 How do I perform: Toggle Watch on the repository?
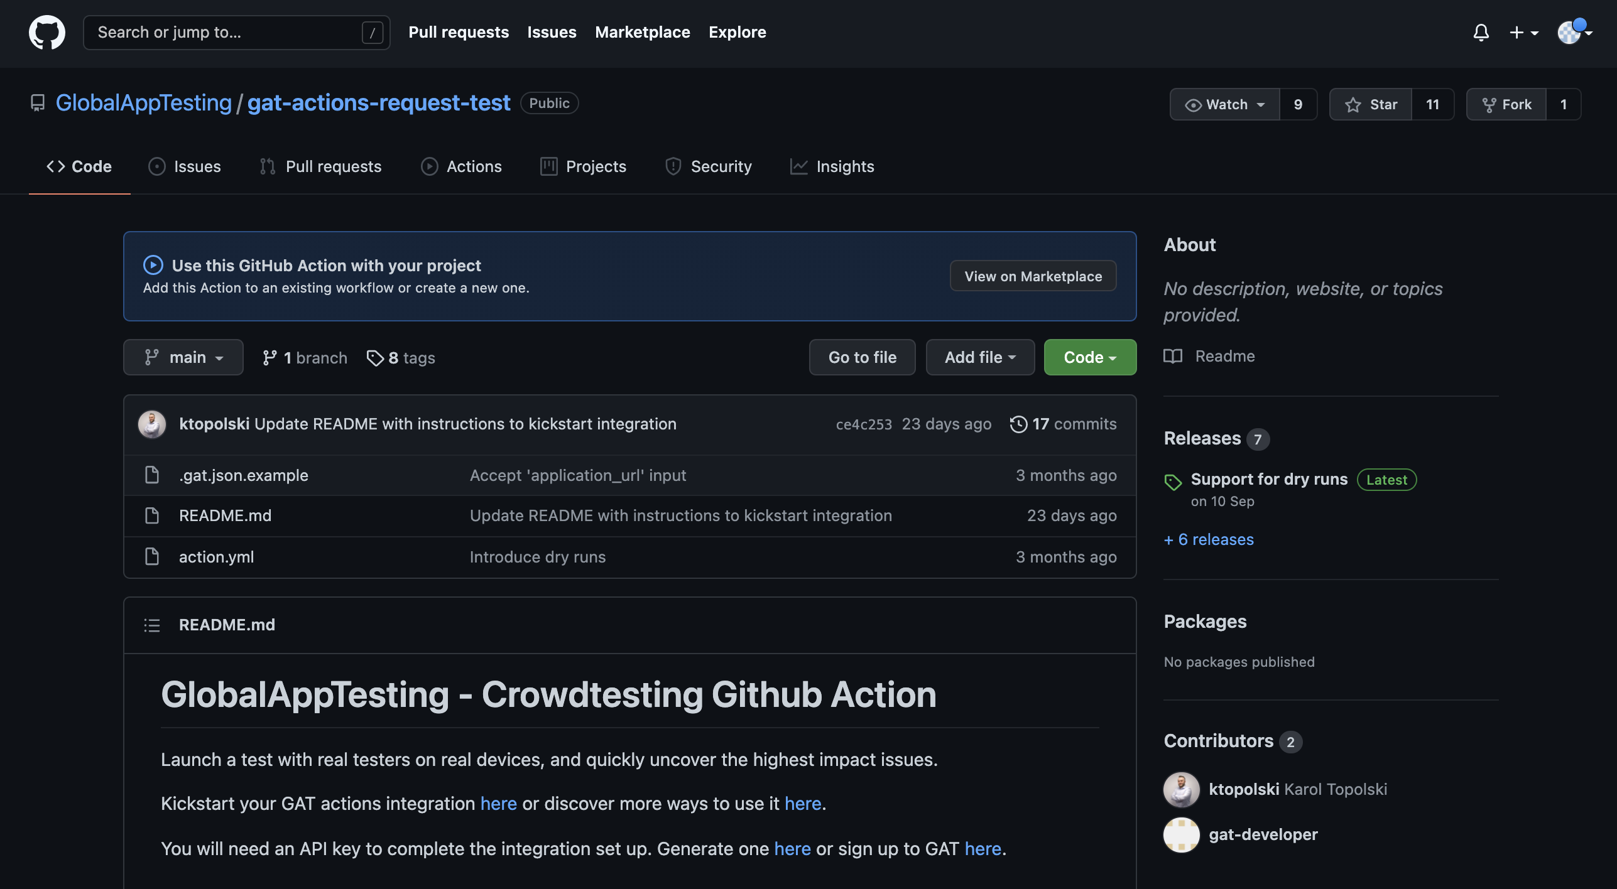[x=1225, y=104]
